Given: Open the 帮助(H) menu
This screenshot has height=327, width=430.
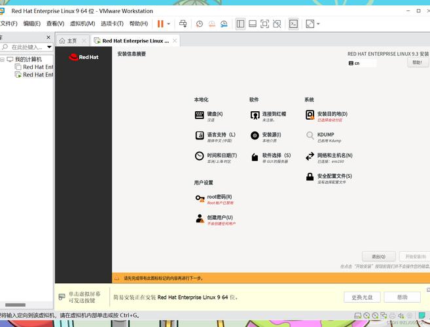Looking at the screenshot, I should 139,24.
